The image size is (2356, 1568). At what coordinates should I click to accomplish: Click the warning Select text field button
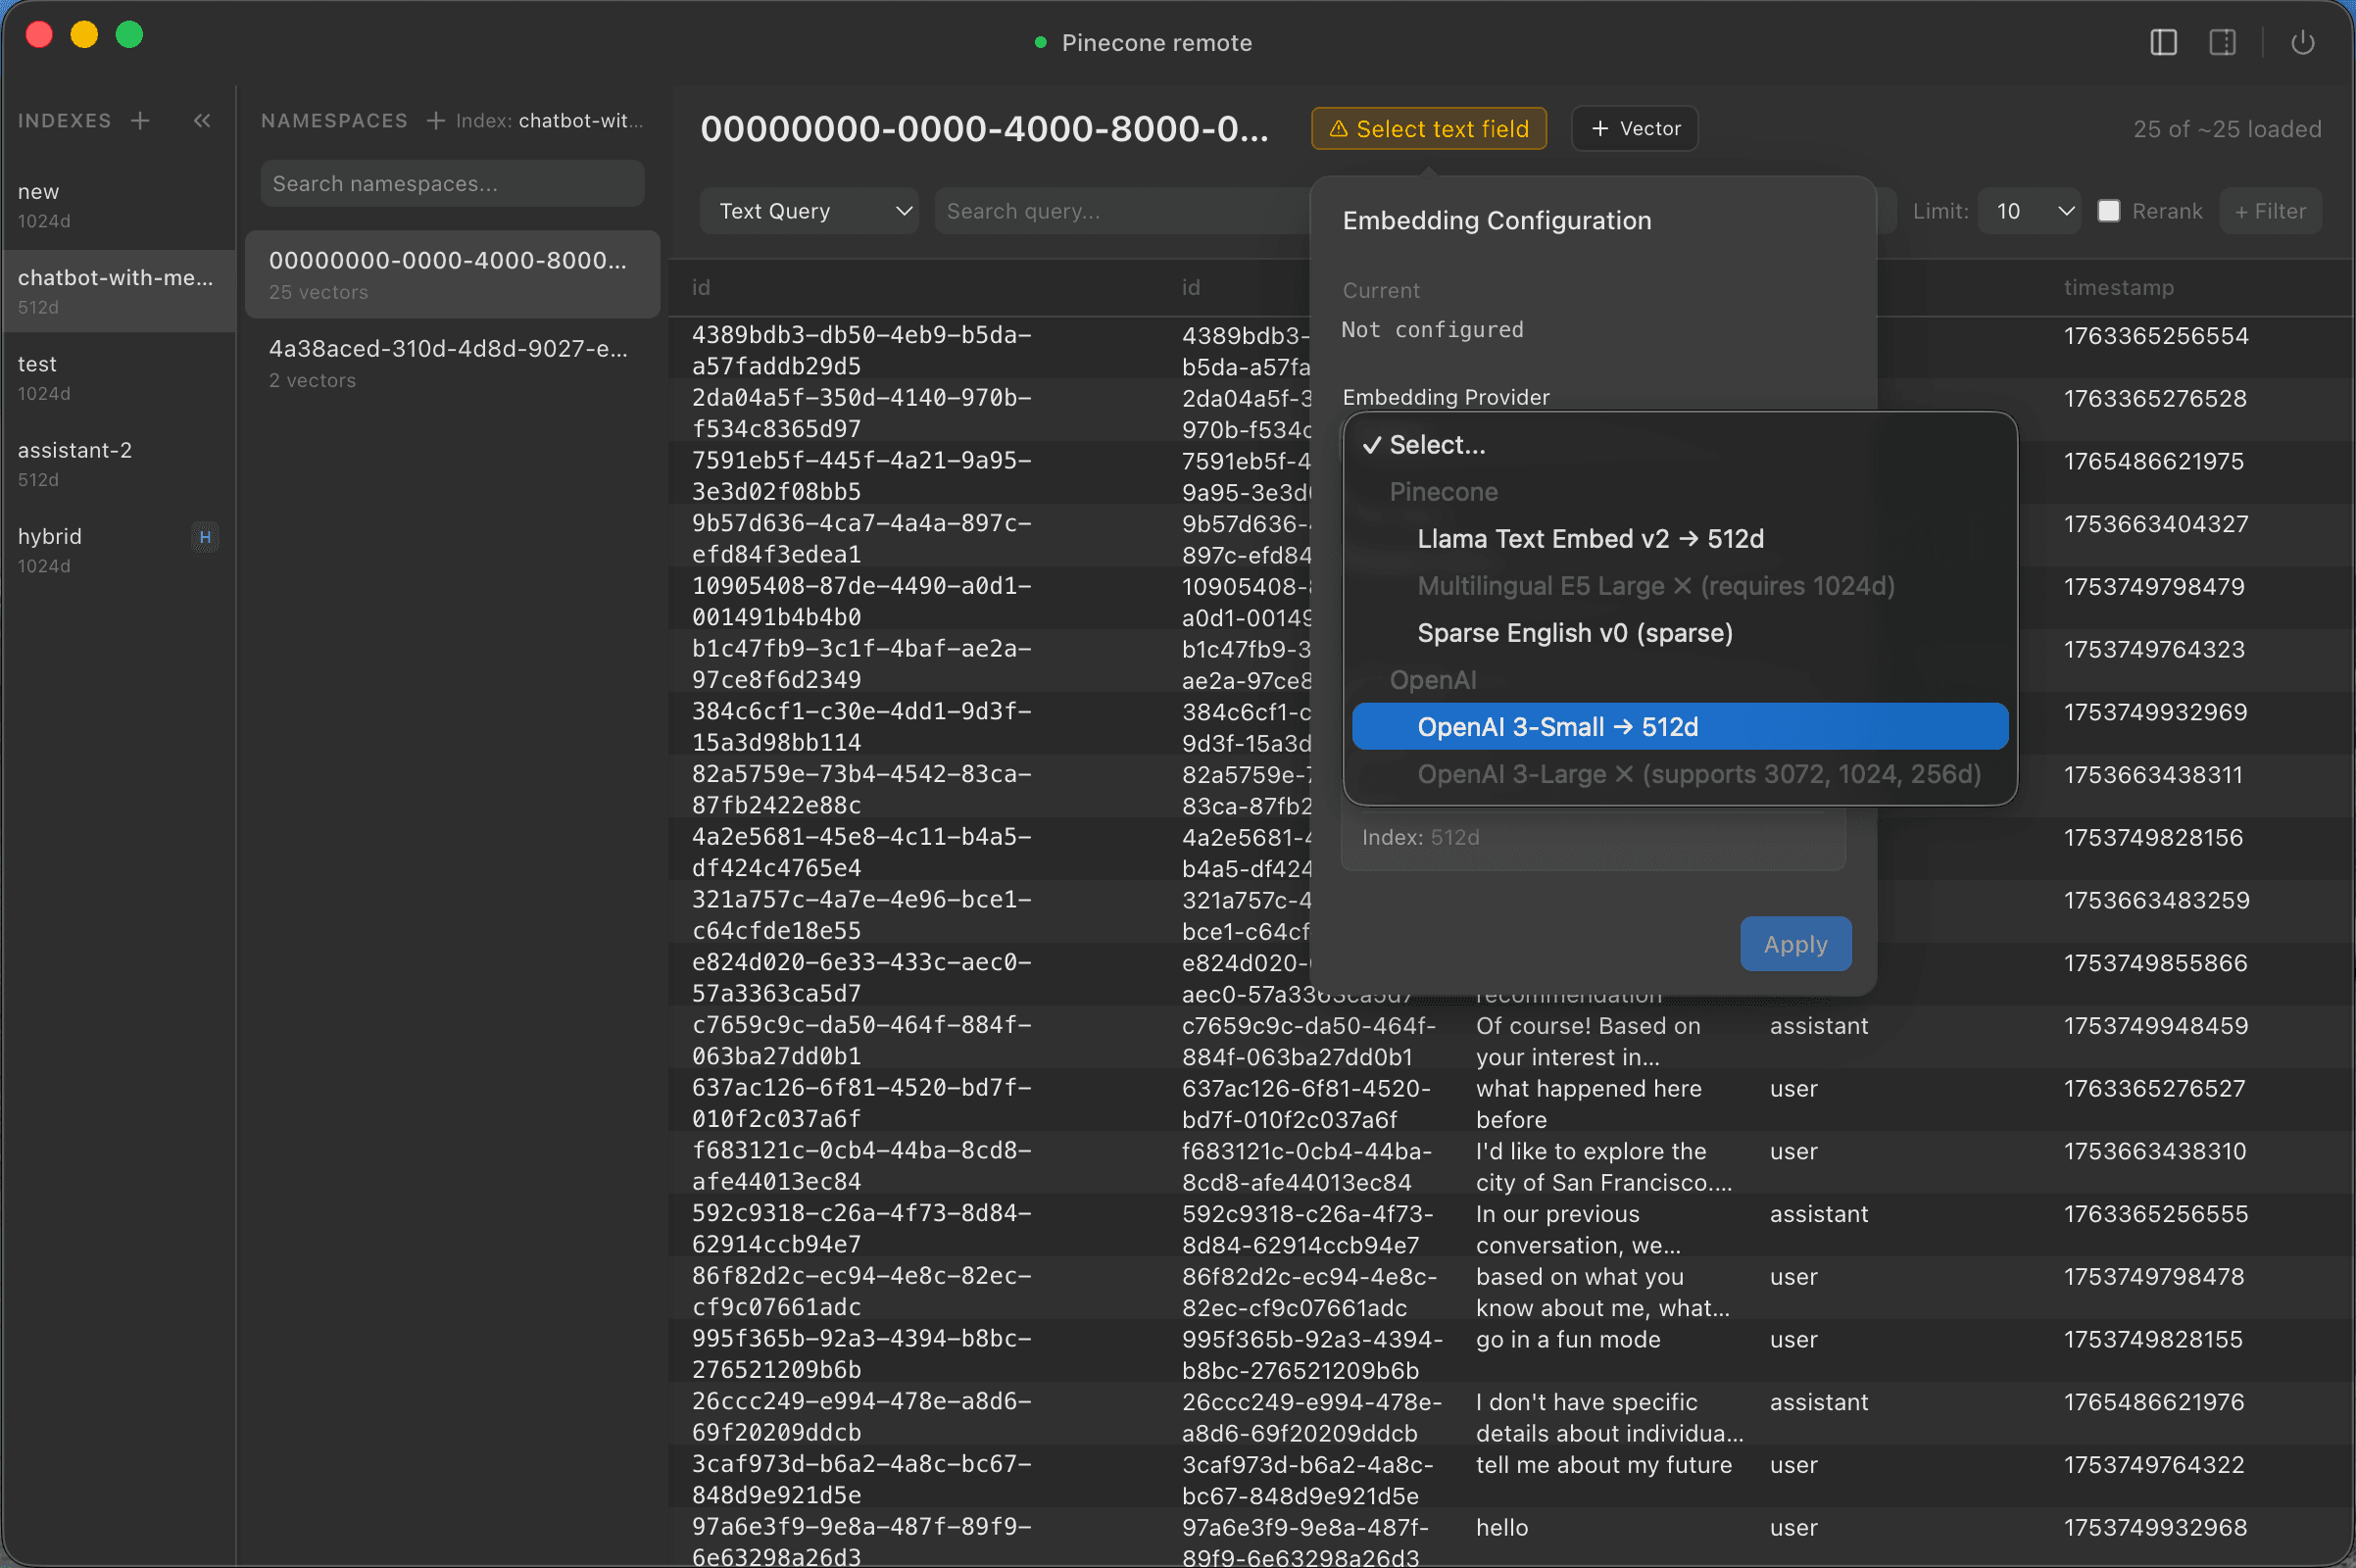pos(1428,129)
